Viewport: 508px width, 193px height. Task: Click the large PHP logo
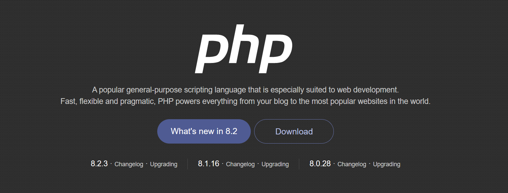[x=243, y=49]
